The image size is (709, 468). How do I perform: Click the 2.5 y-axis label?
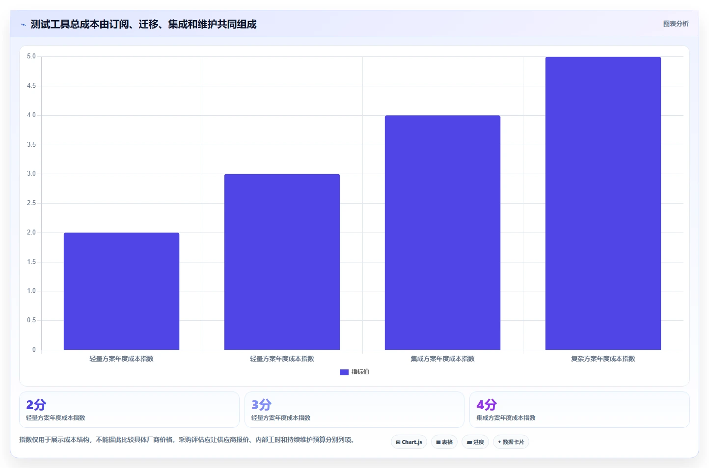click(31, 203)
